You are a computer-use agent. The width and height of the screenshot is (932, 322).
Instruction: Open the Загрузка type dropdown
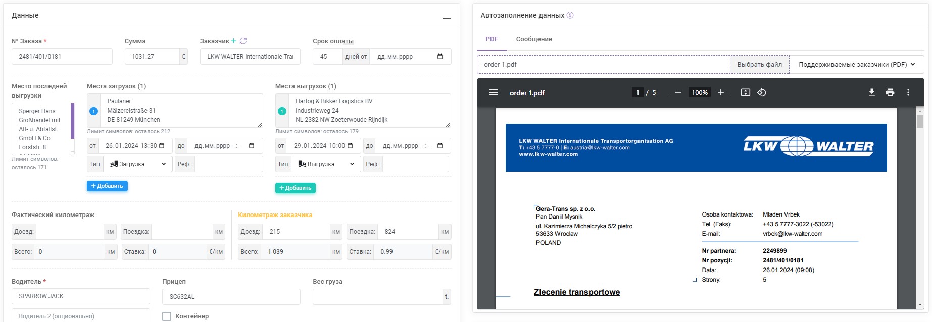pyautogui.click(x=138, y=164)
